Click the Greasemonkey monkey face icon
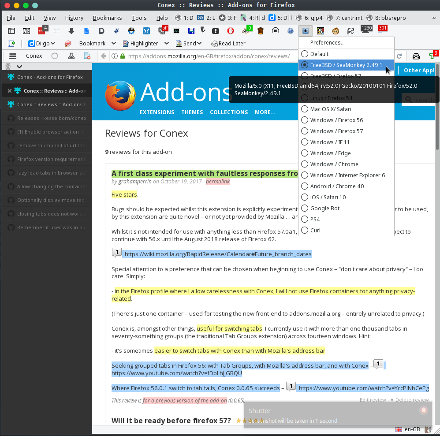This screenshot has width=440, height=436. [x=336, y=31]
